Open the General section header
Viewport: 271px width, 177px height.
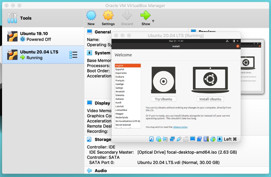pos(103,32)
